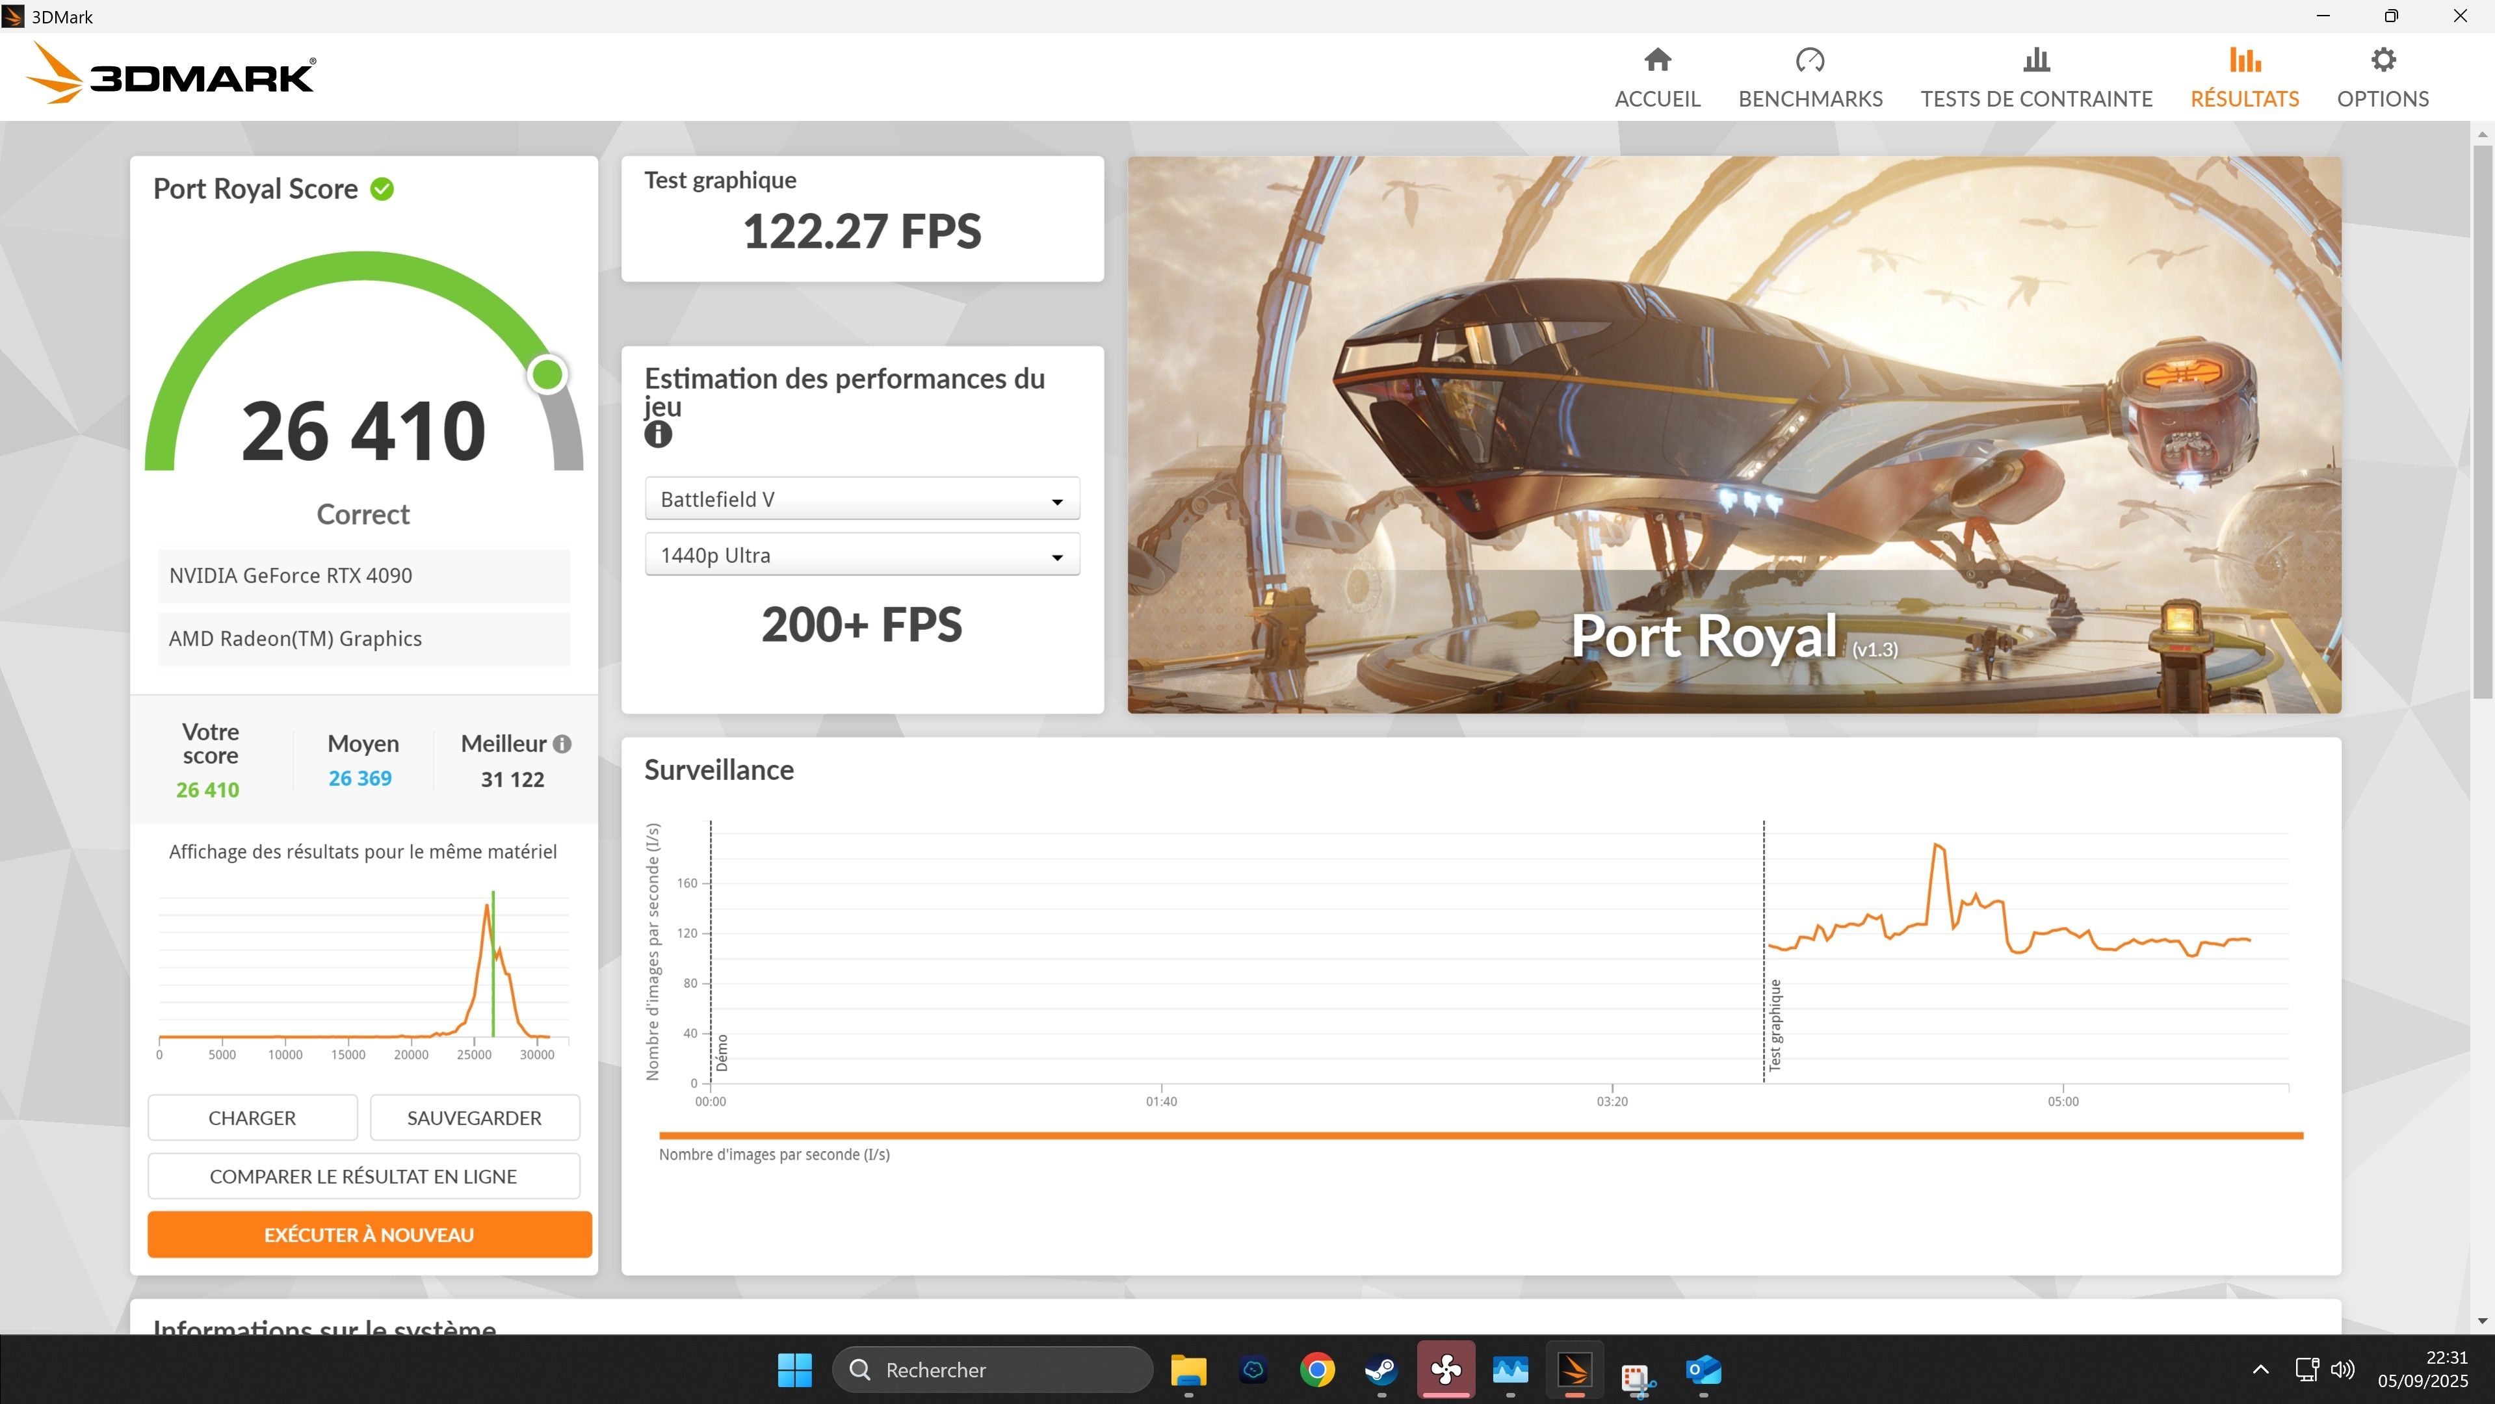Show hidden system tray icons
Image resolution: width=2495 pixels, height=1404 pixels.
pos(2260,1369)
